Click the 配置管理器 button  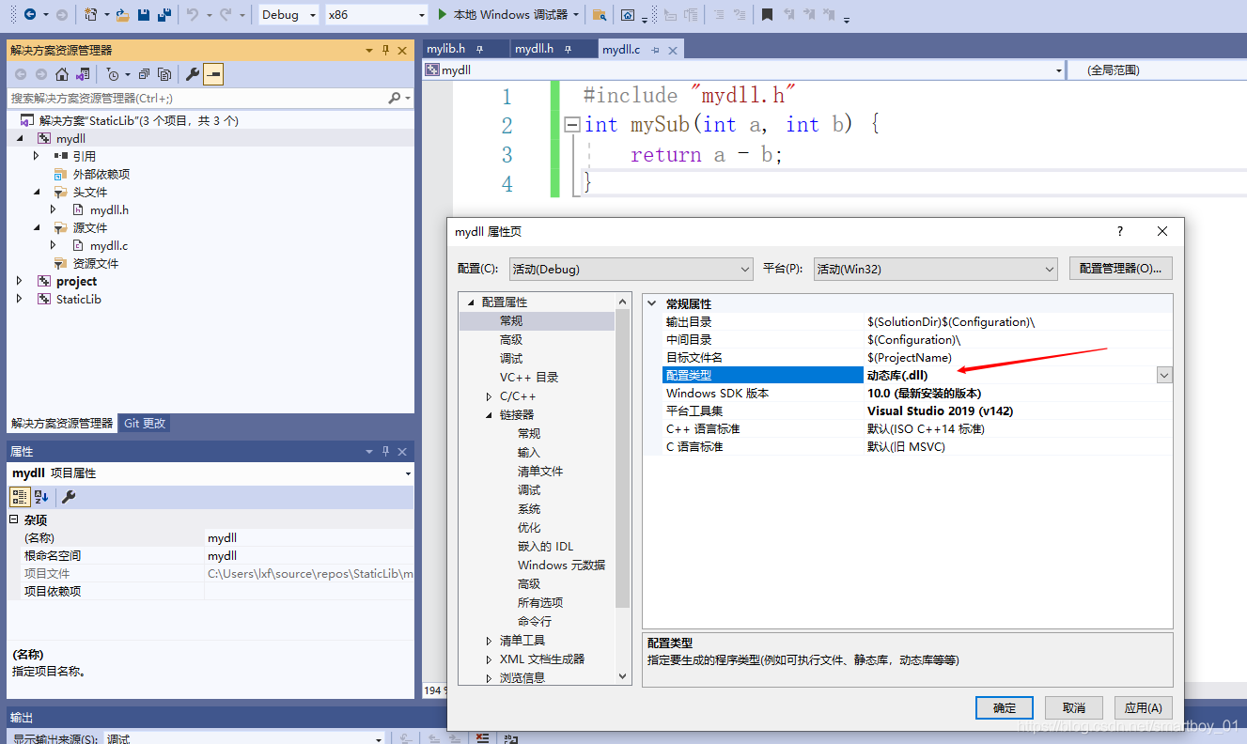point(1120,269)
